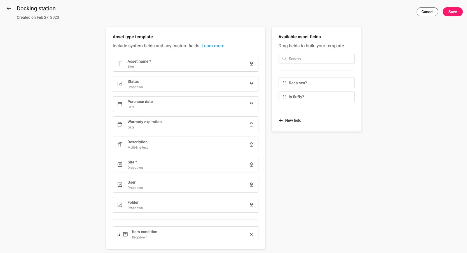Screen dimensions: 467x253
Task: Click the plus icon next to New field
Action: tap(281, 120)
